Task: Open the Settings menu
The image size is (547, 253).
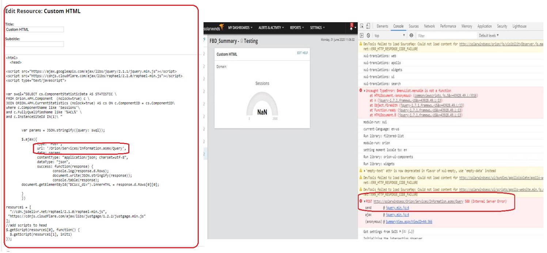Action: 317,28
